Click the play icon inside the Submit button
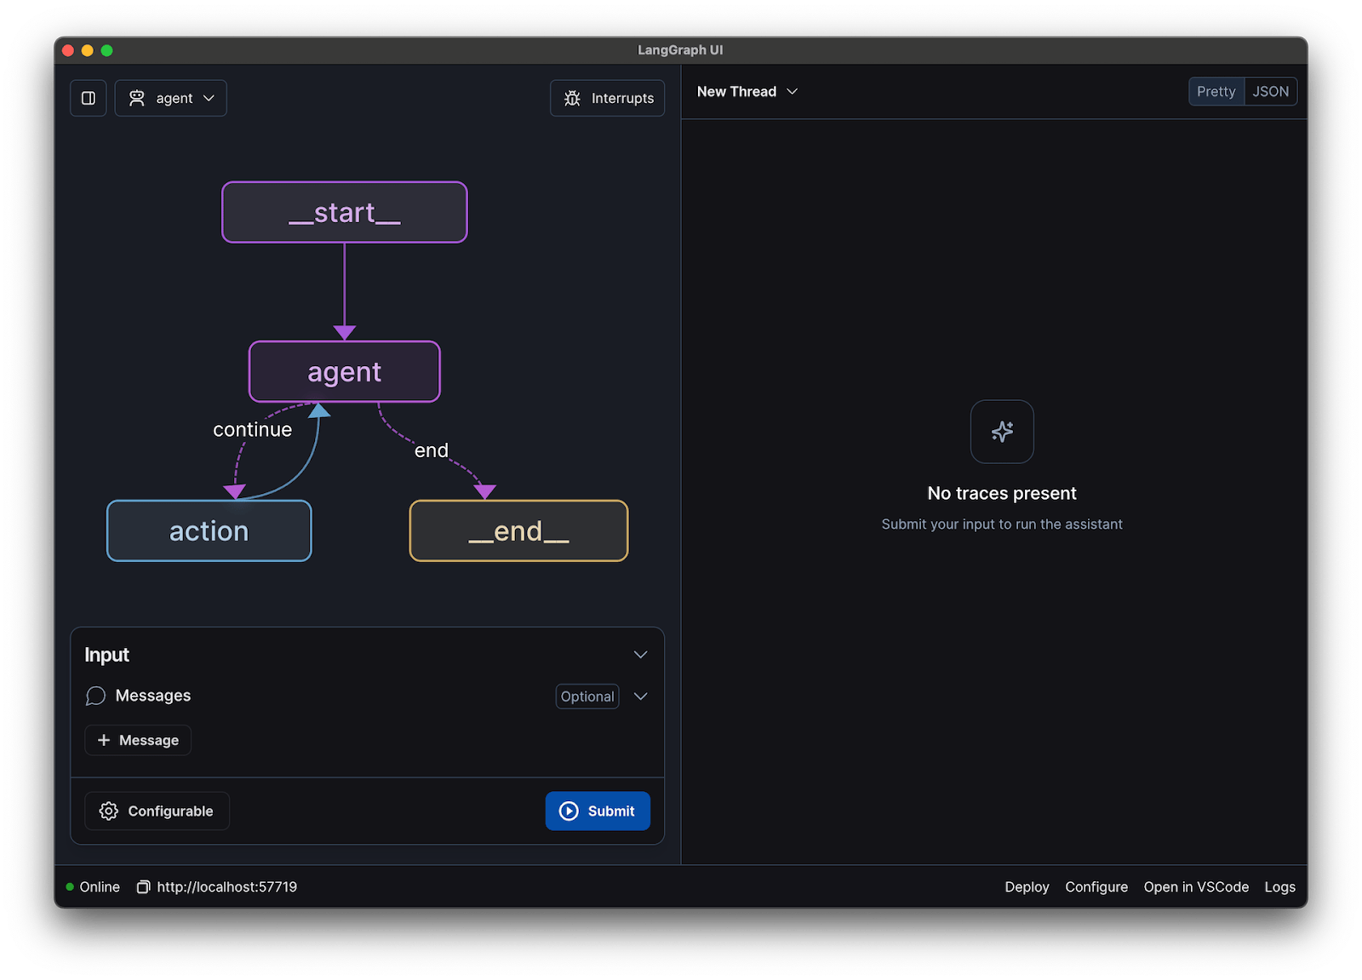This screenshot has height=980, width=1362. click(x=569, y=811)
